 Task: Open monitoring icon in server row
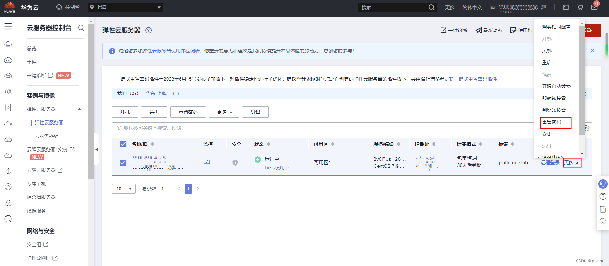click(207, 162)
